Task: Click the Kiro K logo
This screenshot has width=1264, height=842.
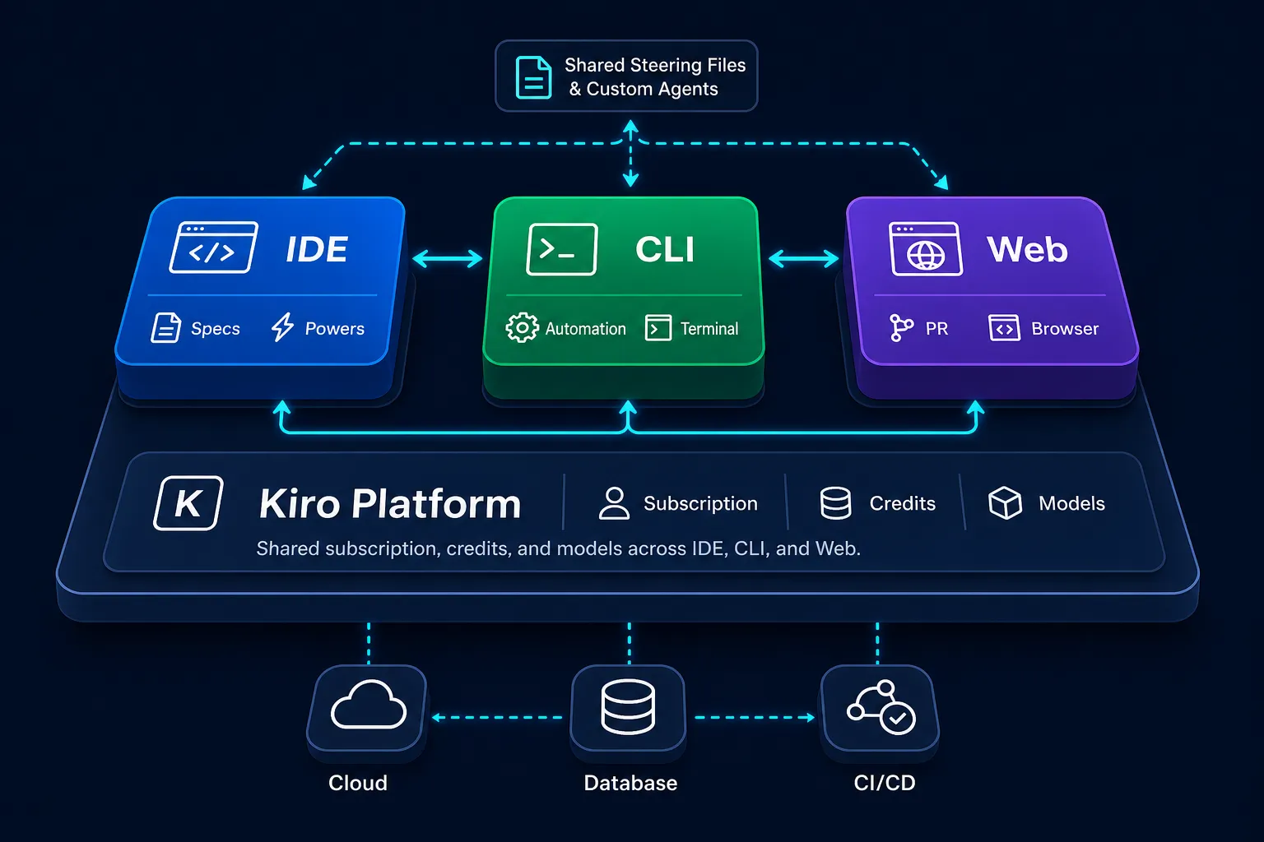Action: pos(188,503)
